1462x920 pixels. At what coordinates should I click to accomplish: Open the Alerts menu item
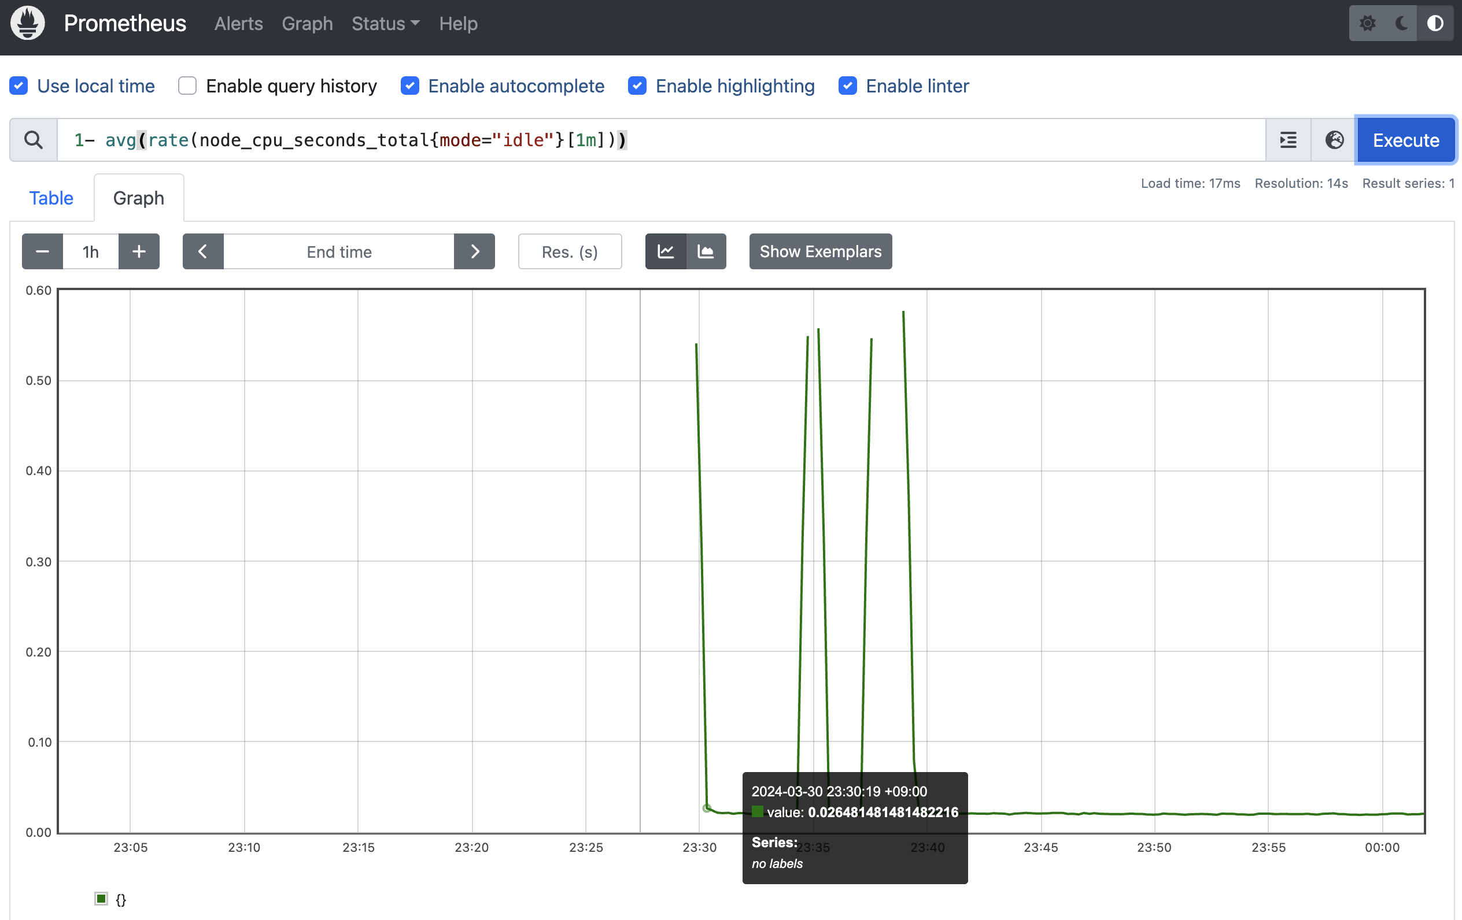point(238,24)
